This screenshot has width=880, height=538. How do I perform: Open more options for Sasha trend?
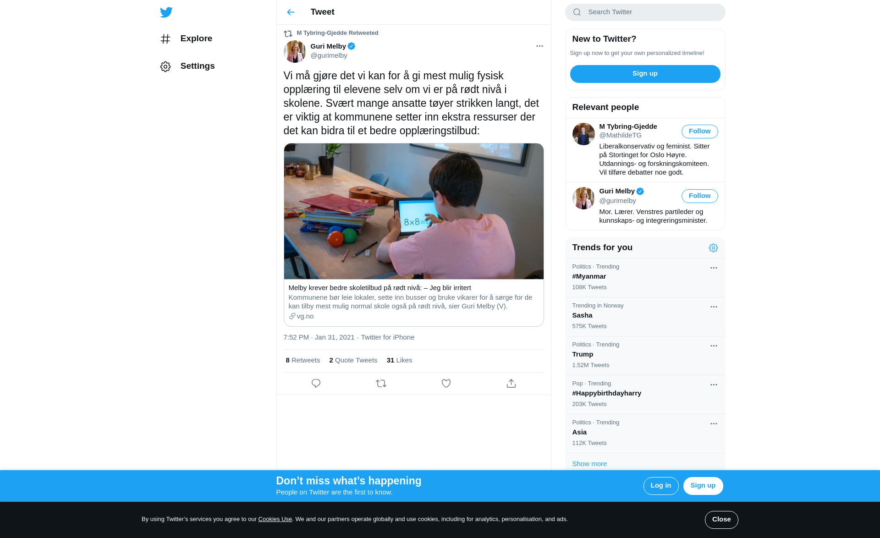(714, 307)
